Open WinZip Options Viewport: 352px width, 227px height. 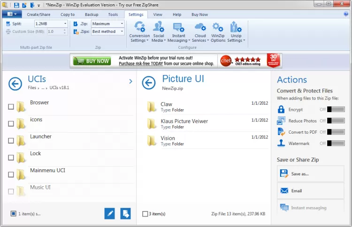[218, 31]
